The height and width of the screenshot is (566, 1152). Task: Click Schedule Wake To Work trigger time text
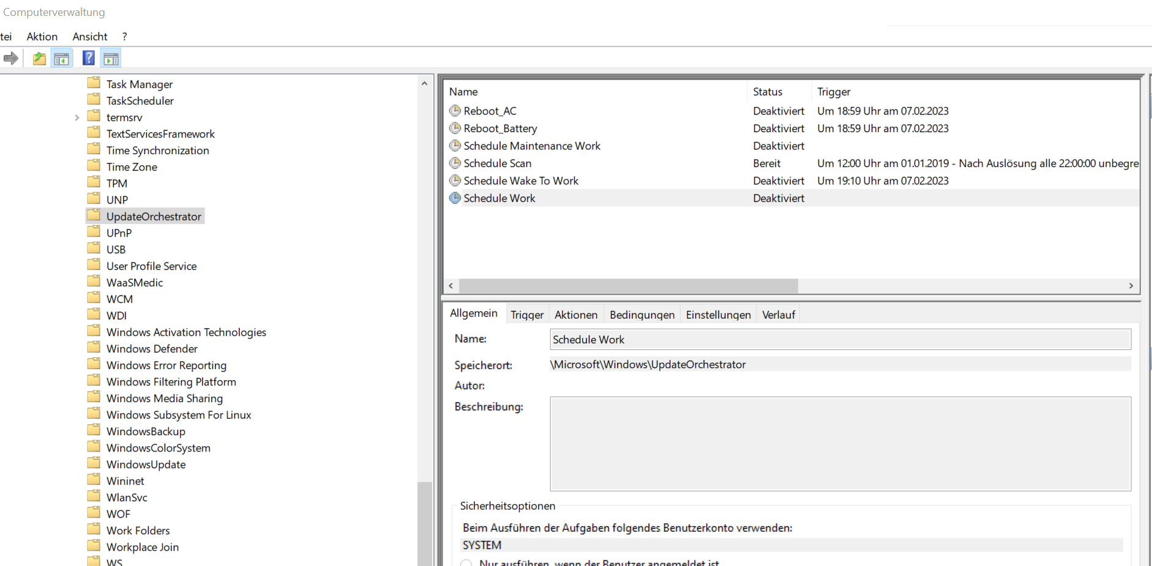coord(883,181)
